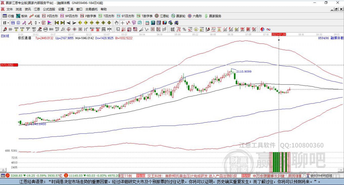344x185 pixels.
Task: Open the T四方形 tool
Action: tap(106, 16)
